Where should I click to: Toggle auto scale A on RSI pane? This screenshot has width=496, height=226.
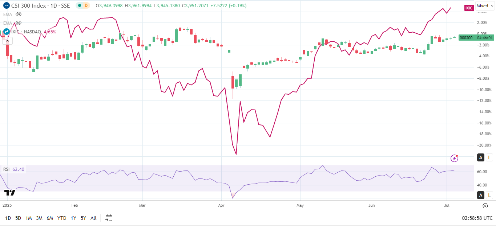point(481,195)
